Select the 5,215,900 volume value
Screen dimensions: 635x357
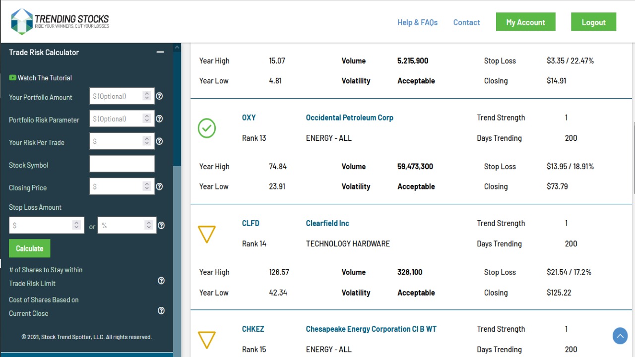[413, 61]
